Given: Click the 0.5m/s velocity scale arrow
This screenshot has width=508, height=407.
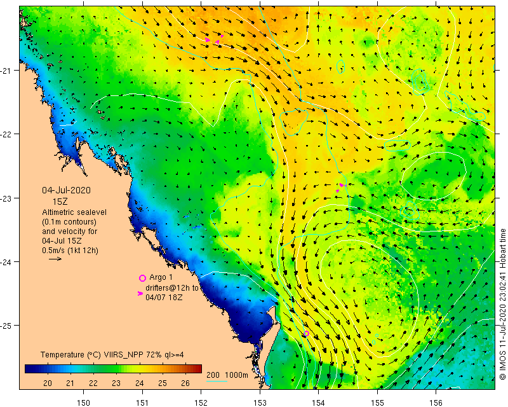Looking at the screenshot, I should tap(55, 259).
